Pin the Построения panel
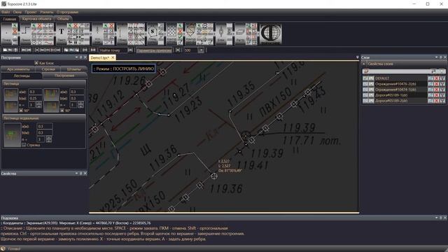This screenshot has width=448, height=252. point(81,57)
